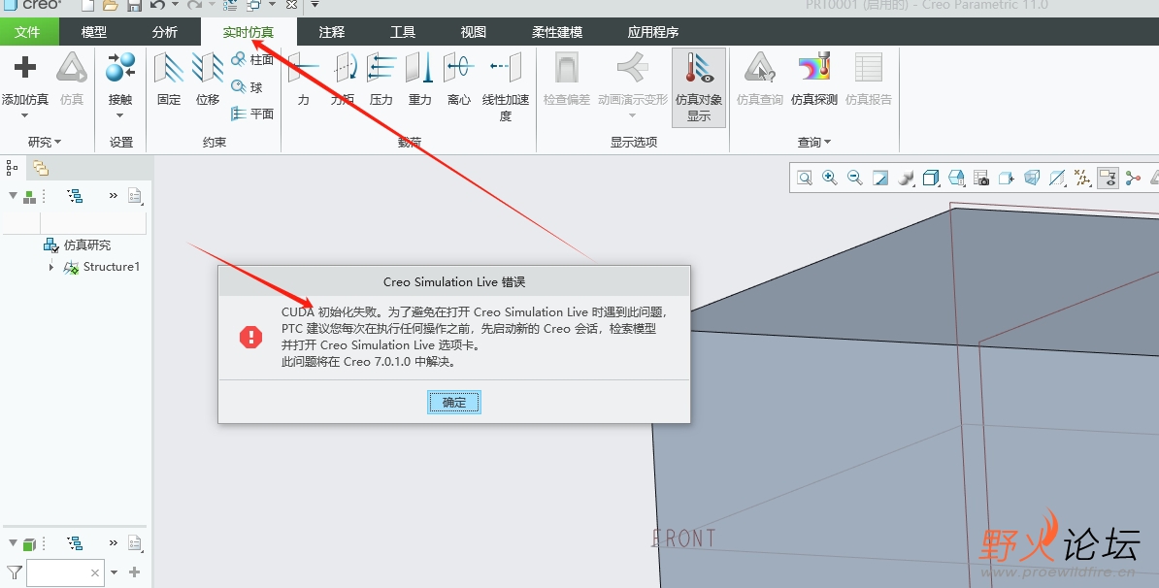The height and width of the screenshot is (588, 1159).
Task: Click the Regenerate icon in quick access toolbar
Action: pyautogui.click(x=230, y=5)
